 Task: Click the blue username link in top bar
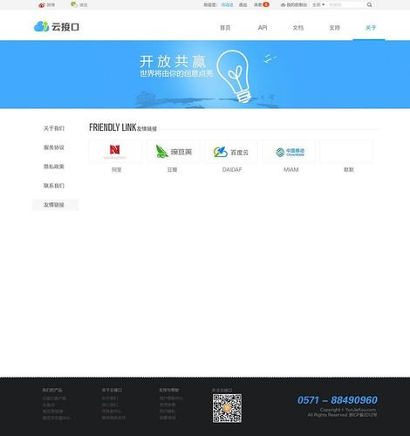(227, 5)
